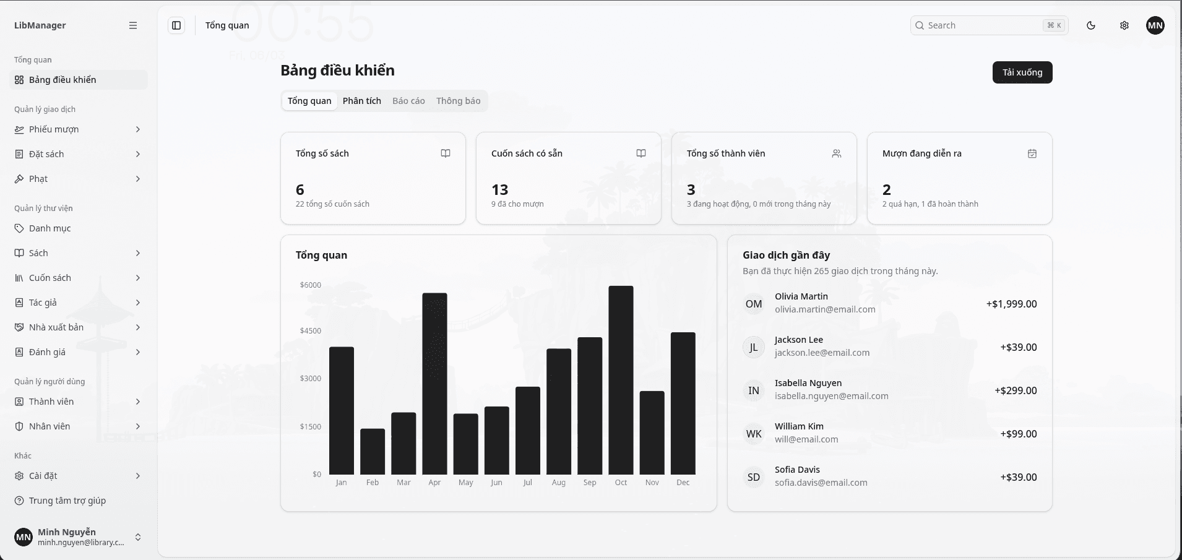The height and width of the screenshot is (560, 1182).
Task: Click the WK avatar for William Kim
Action: point(754,434)
